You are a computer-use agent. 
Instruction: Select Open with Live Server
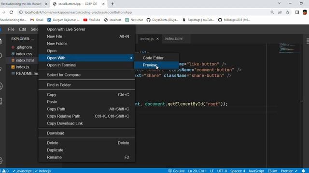pos(87,29)
